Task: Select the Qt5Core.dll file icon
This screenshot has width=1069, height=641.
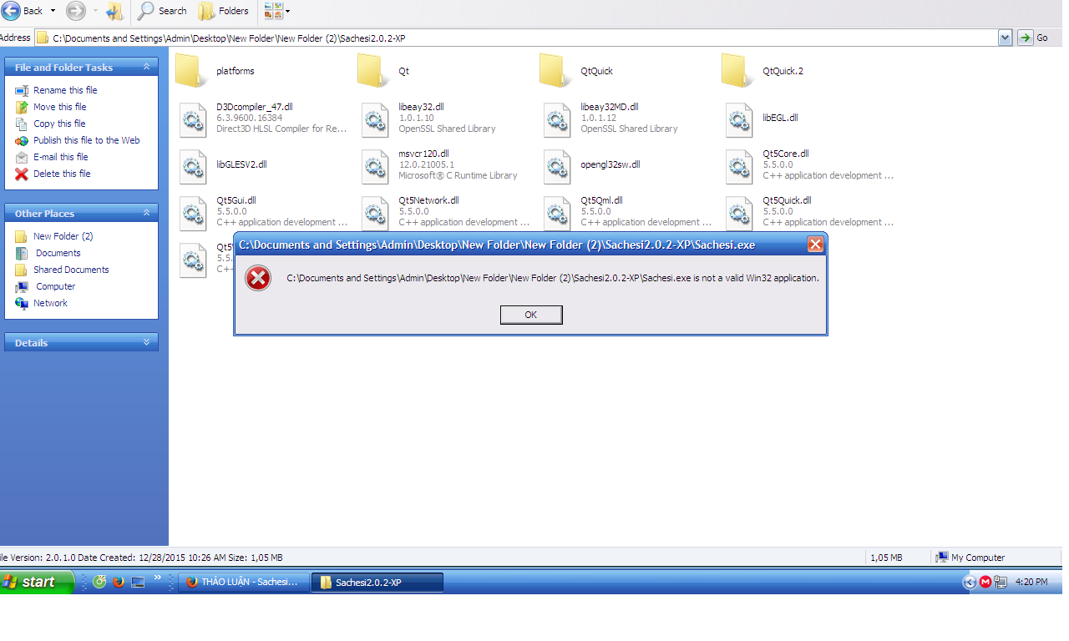Action: 739,167
